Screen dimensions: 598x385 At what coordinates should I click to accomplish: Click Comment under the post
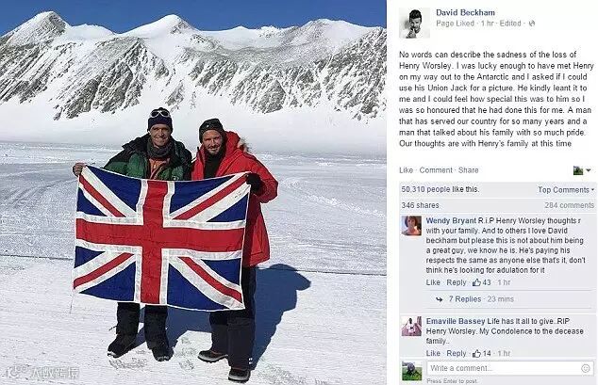pos(436,170)
